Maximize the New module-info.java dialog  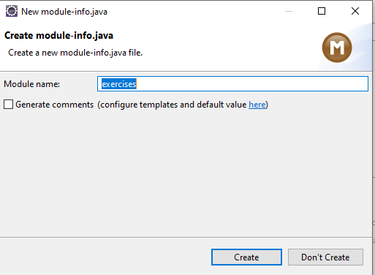322,11
